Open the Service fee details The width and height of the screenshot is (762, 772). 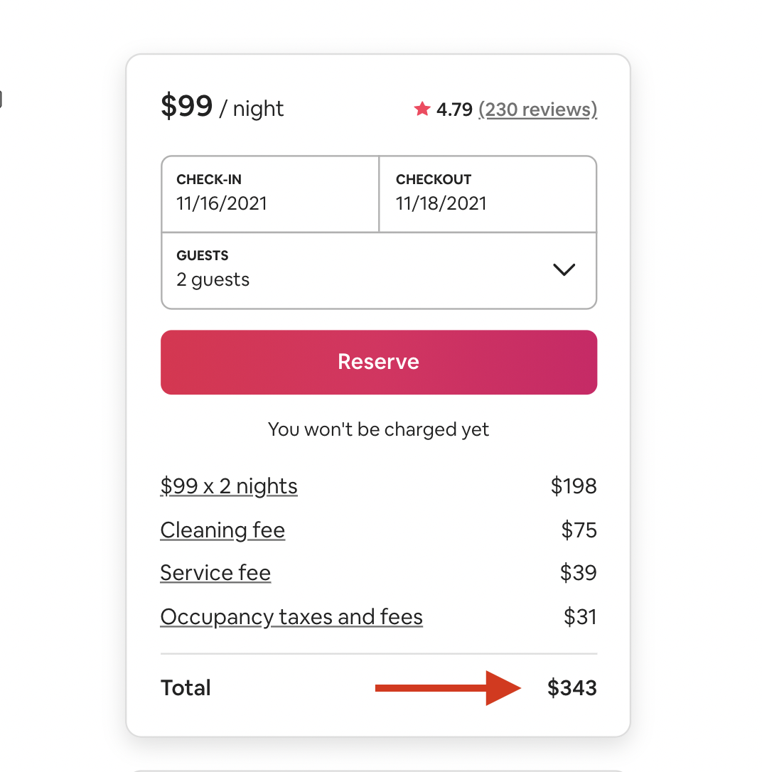pos(215,573)
